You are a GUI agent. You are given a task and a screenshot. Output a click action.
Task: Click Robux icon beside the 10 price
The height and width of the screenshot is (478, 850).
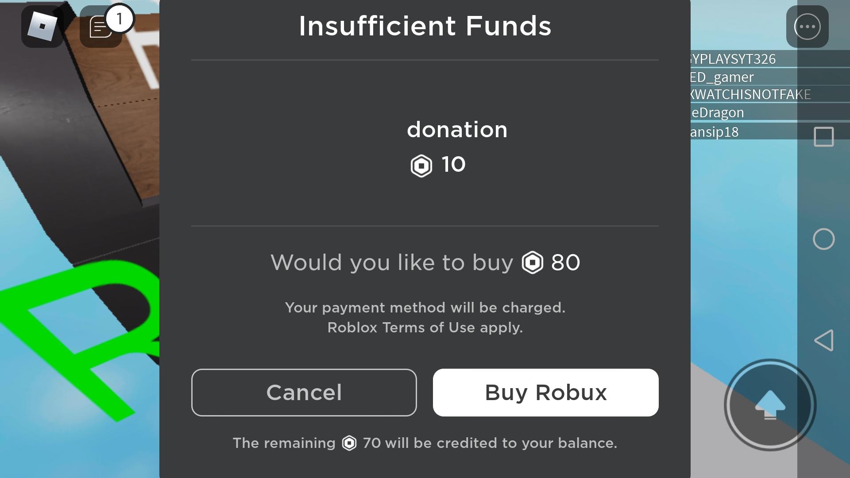tap(421, 166)
